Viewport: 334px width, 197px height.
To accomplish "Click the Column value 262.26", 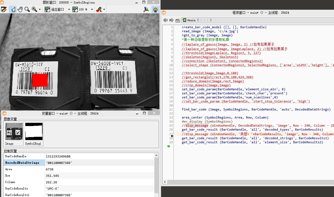I will click(51, 182).
